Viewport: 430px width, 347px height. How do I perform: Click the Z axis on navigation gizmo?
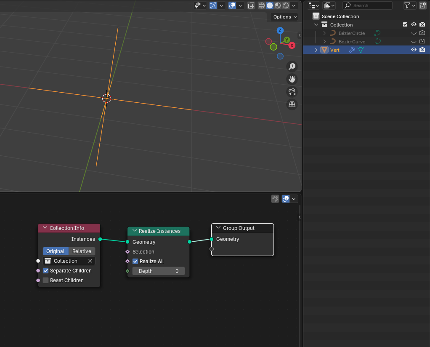[280, 30]
